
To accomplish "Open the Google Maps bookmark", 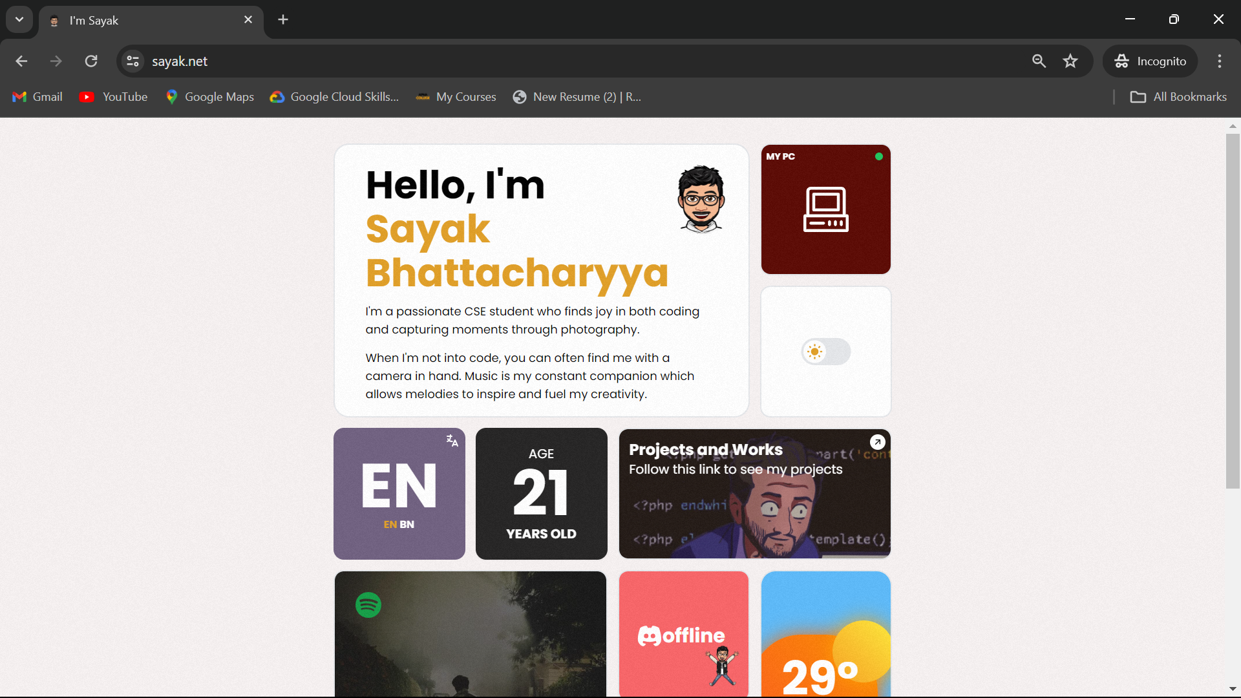I will point(210,97).
